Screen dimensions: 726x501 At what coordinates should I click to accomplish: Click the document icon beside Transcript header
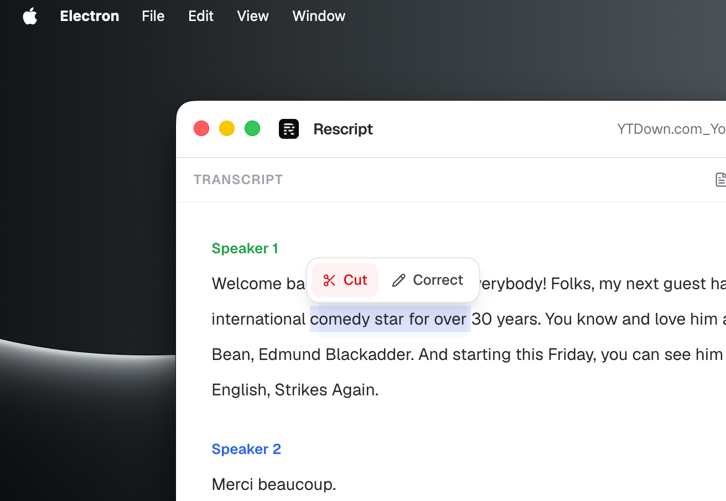(x=720, y=179)
